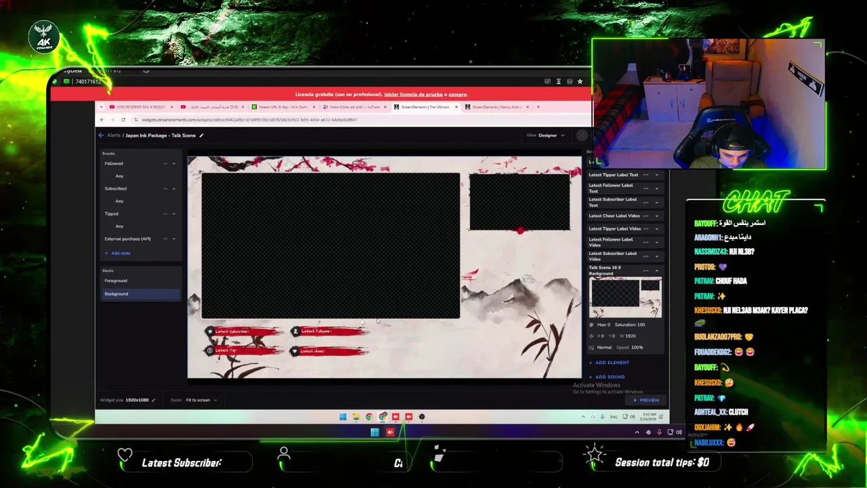
Task: Collapse the Subscribed event group
Action: (x=174, y=188)
